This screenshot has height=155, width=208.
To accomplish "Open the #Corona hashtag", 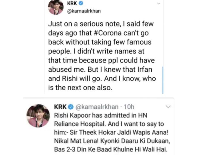I will 107,33.
